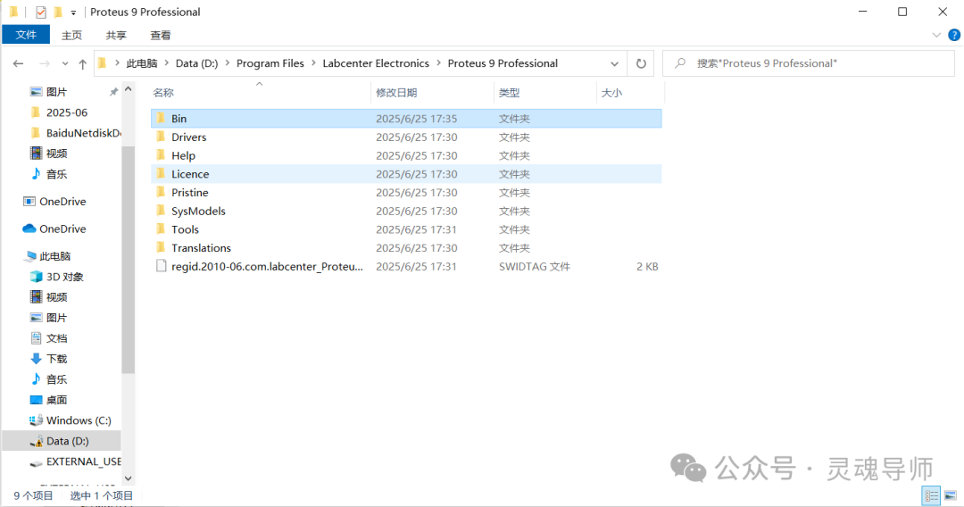964x507 pixels.
Task: Click the SWIDTAG 文件 type cell
Action: 535,266
